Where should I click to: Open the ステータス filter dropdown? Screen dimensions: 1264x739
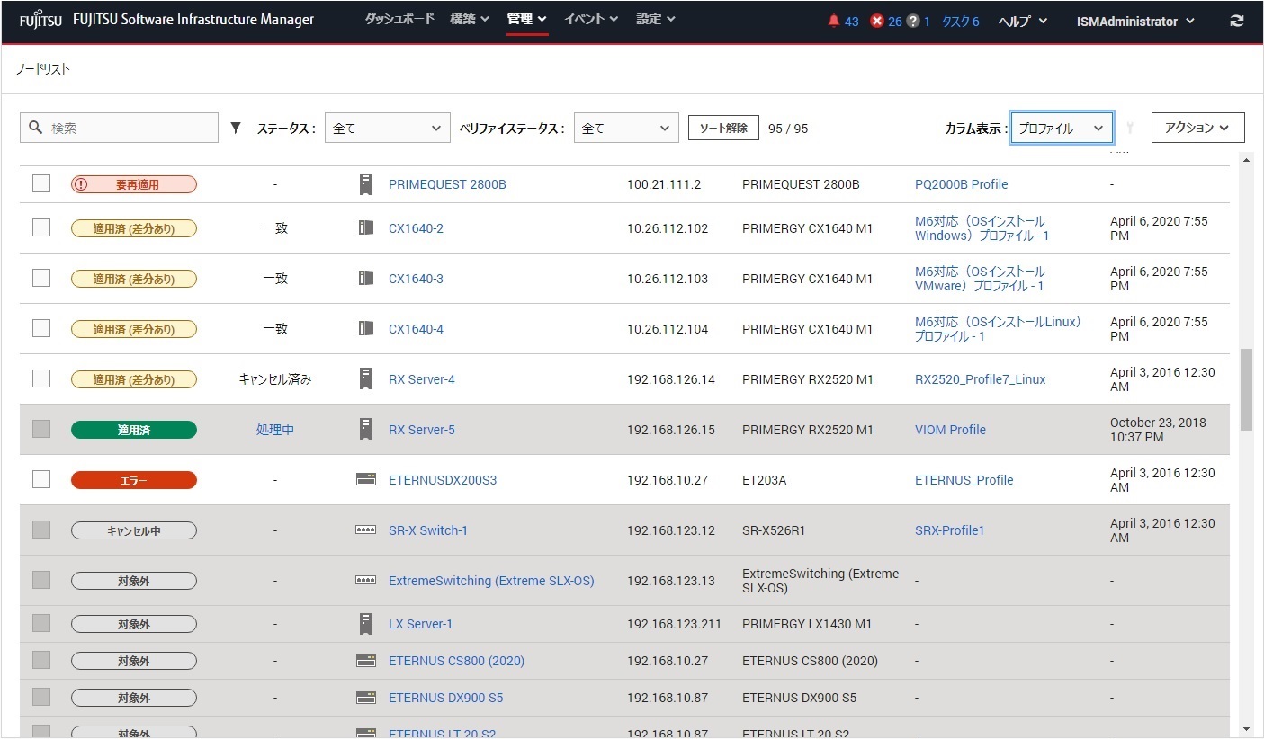[x=387, y=128]
